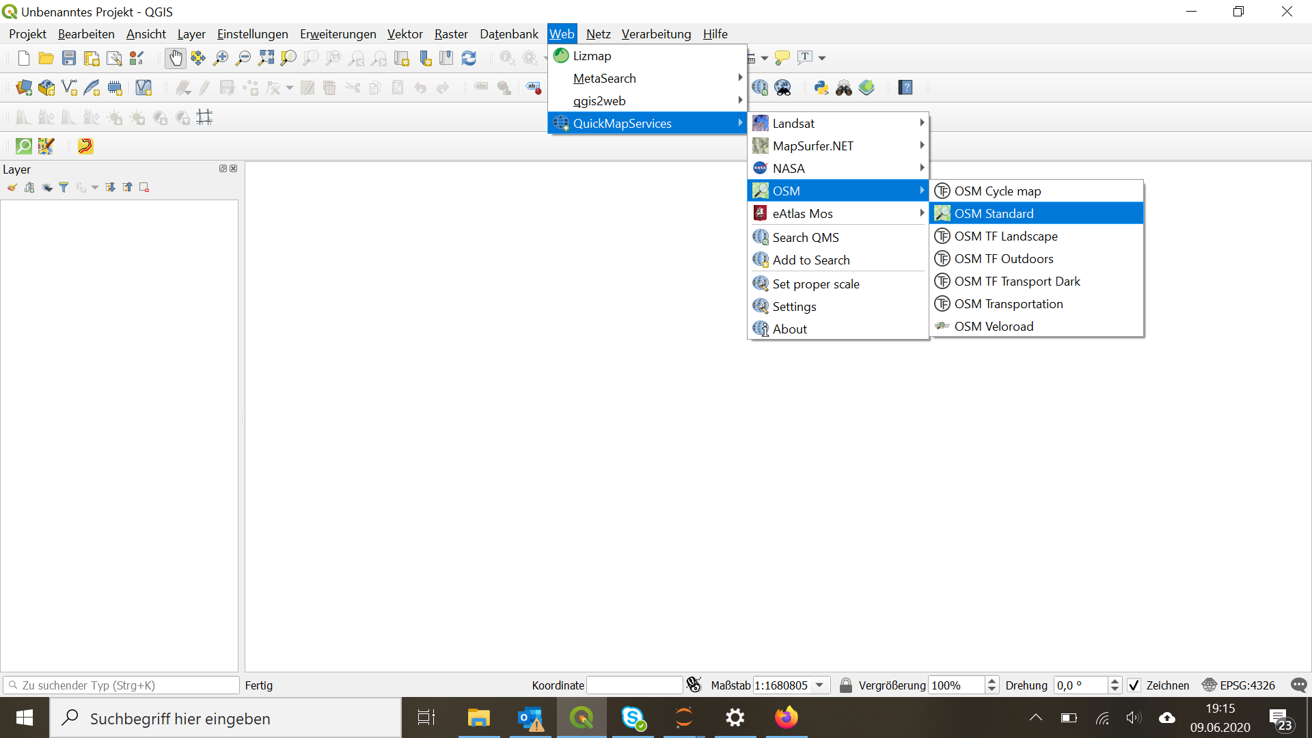Viewport: 1312px width, 738px height.
Task: Open the log messages speech bubble
Action: pos(1298,685)
